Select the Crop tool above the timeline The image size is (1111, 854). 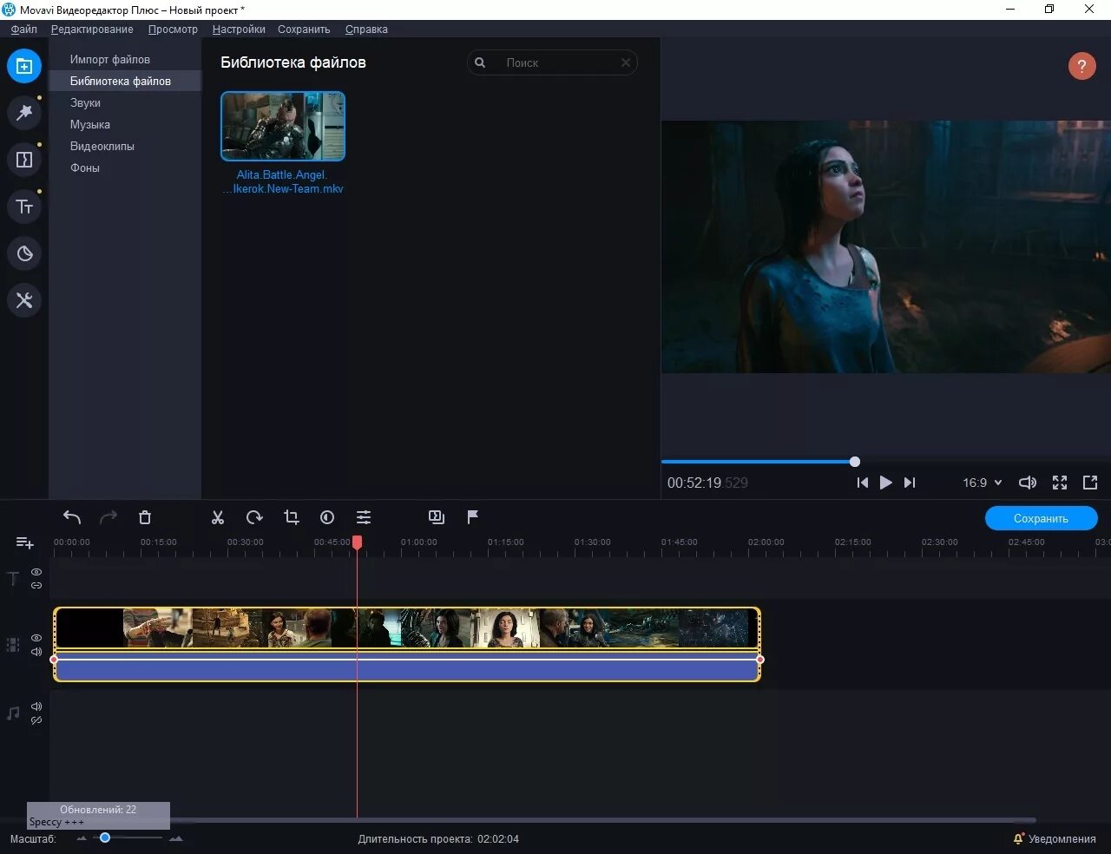point(291,517)
